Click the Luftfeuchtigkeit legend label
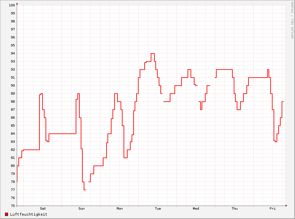 pyautogui.click(x=28, y=214)
